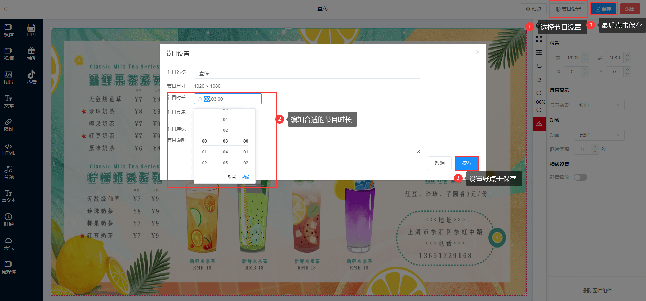This screenshot has width=646, height=301.
Task: Select hour 01 in time picker
Action: [204, 152]
